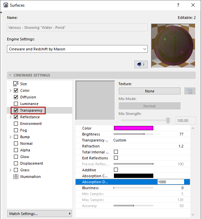Enable the Fog channel checkbox

coord(16,130)
